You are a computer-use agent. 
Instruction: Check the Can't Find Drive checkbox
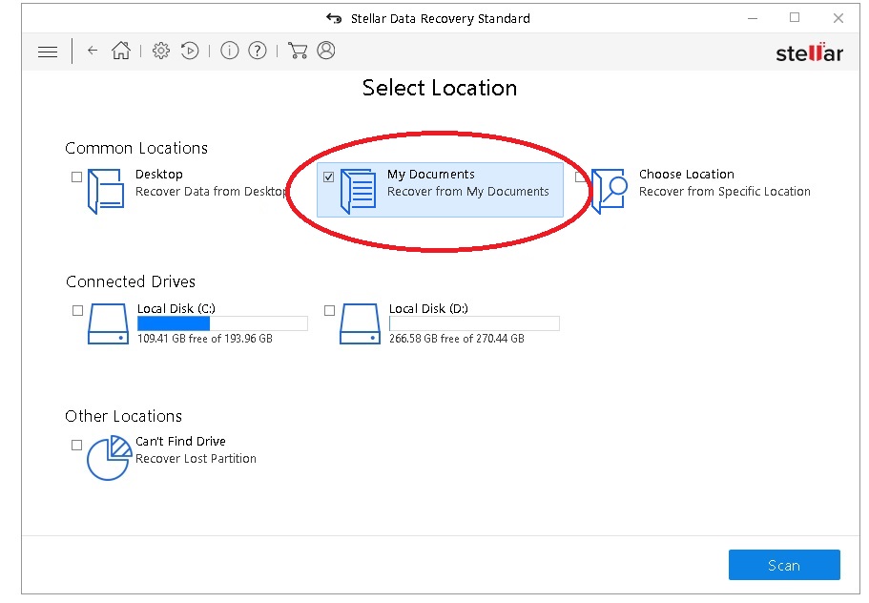coord(77,445)
